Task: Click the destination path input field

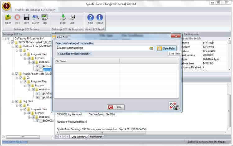Action: [103, 48]
